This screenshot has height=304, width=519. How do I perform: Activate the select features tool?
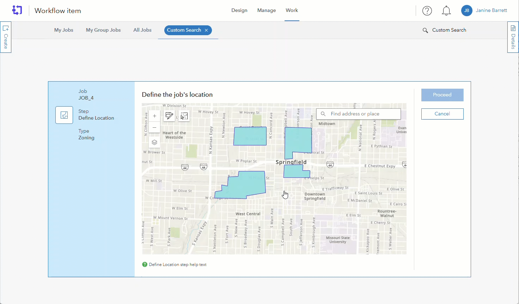tap(184, 116)
